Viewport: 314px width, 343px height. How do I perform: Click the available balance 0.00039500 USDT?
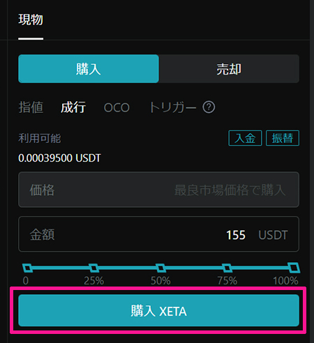(x=59, y=158)
